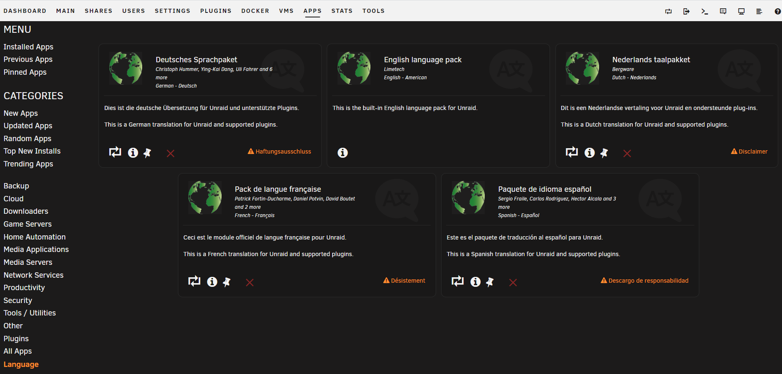Show info for Paquete de idioma español
Viewport: 782px width, 374px height.
click(x=475, y=282)
